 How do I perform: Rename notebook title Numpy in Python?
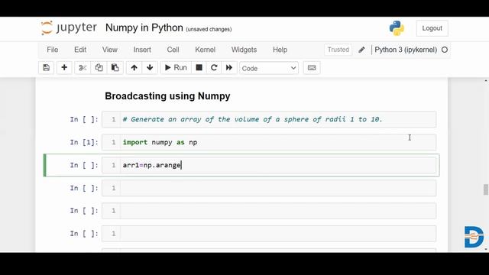point(144,27)
